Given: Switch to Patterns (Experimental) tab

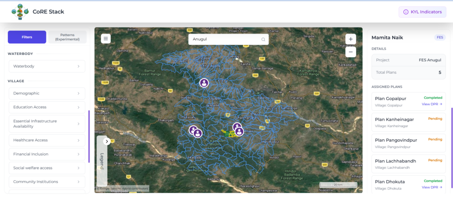Looking at the screenshot, I should point(68,37).
